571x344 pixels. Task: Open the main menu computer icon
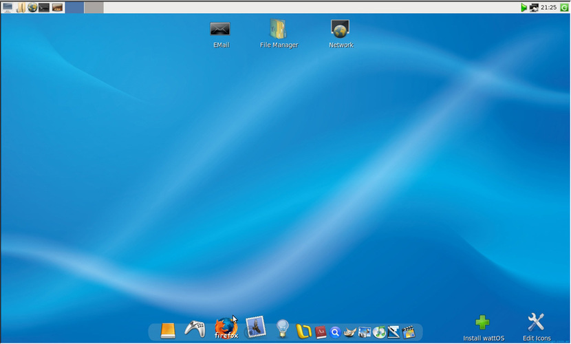8,8
